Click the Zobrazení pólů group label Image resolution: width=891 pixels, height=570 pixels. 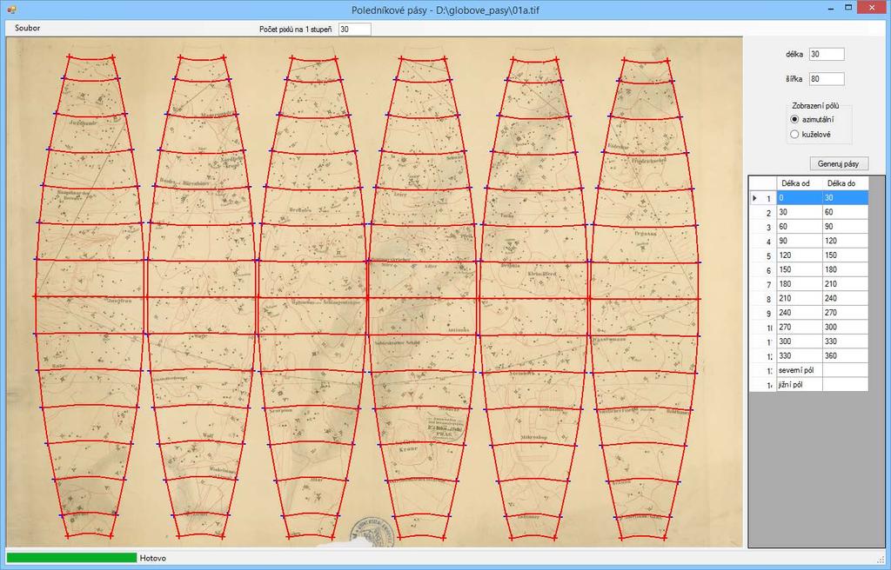pyautogui.click(x=815, y=106)
